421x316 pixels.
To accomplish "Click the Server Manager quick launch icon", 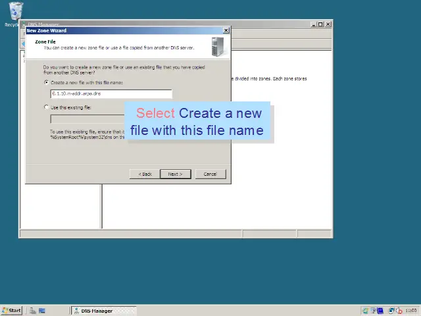I will 33,311.
